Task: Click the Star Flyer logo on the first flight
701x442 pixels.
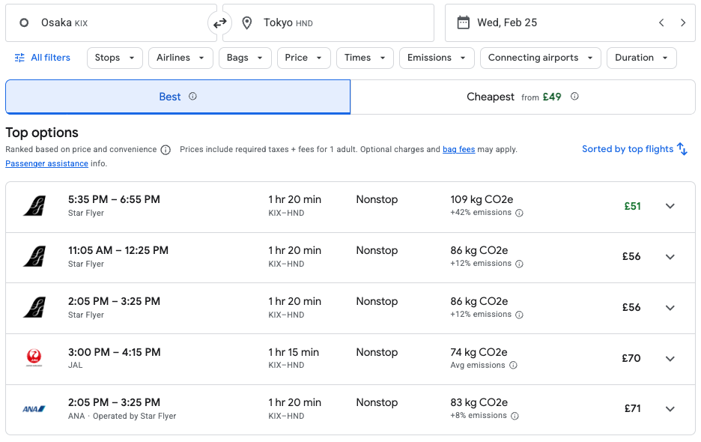Action: (35, 205)
